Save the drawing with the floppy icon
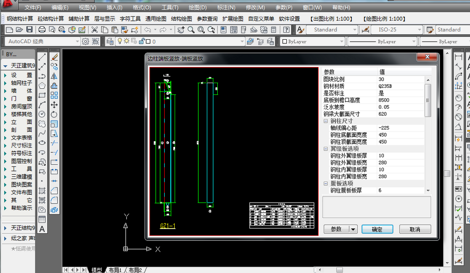Image resolution: width=470 pixels, height=273 pixels. tap(29, 30)
